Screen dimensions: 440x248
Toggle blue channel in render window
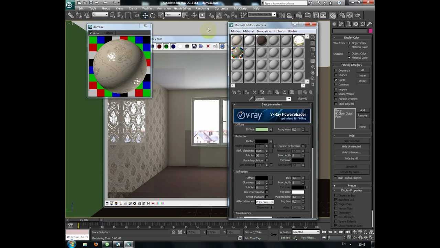(x=173, y=46)
